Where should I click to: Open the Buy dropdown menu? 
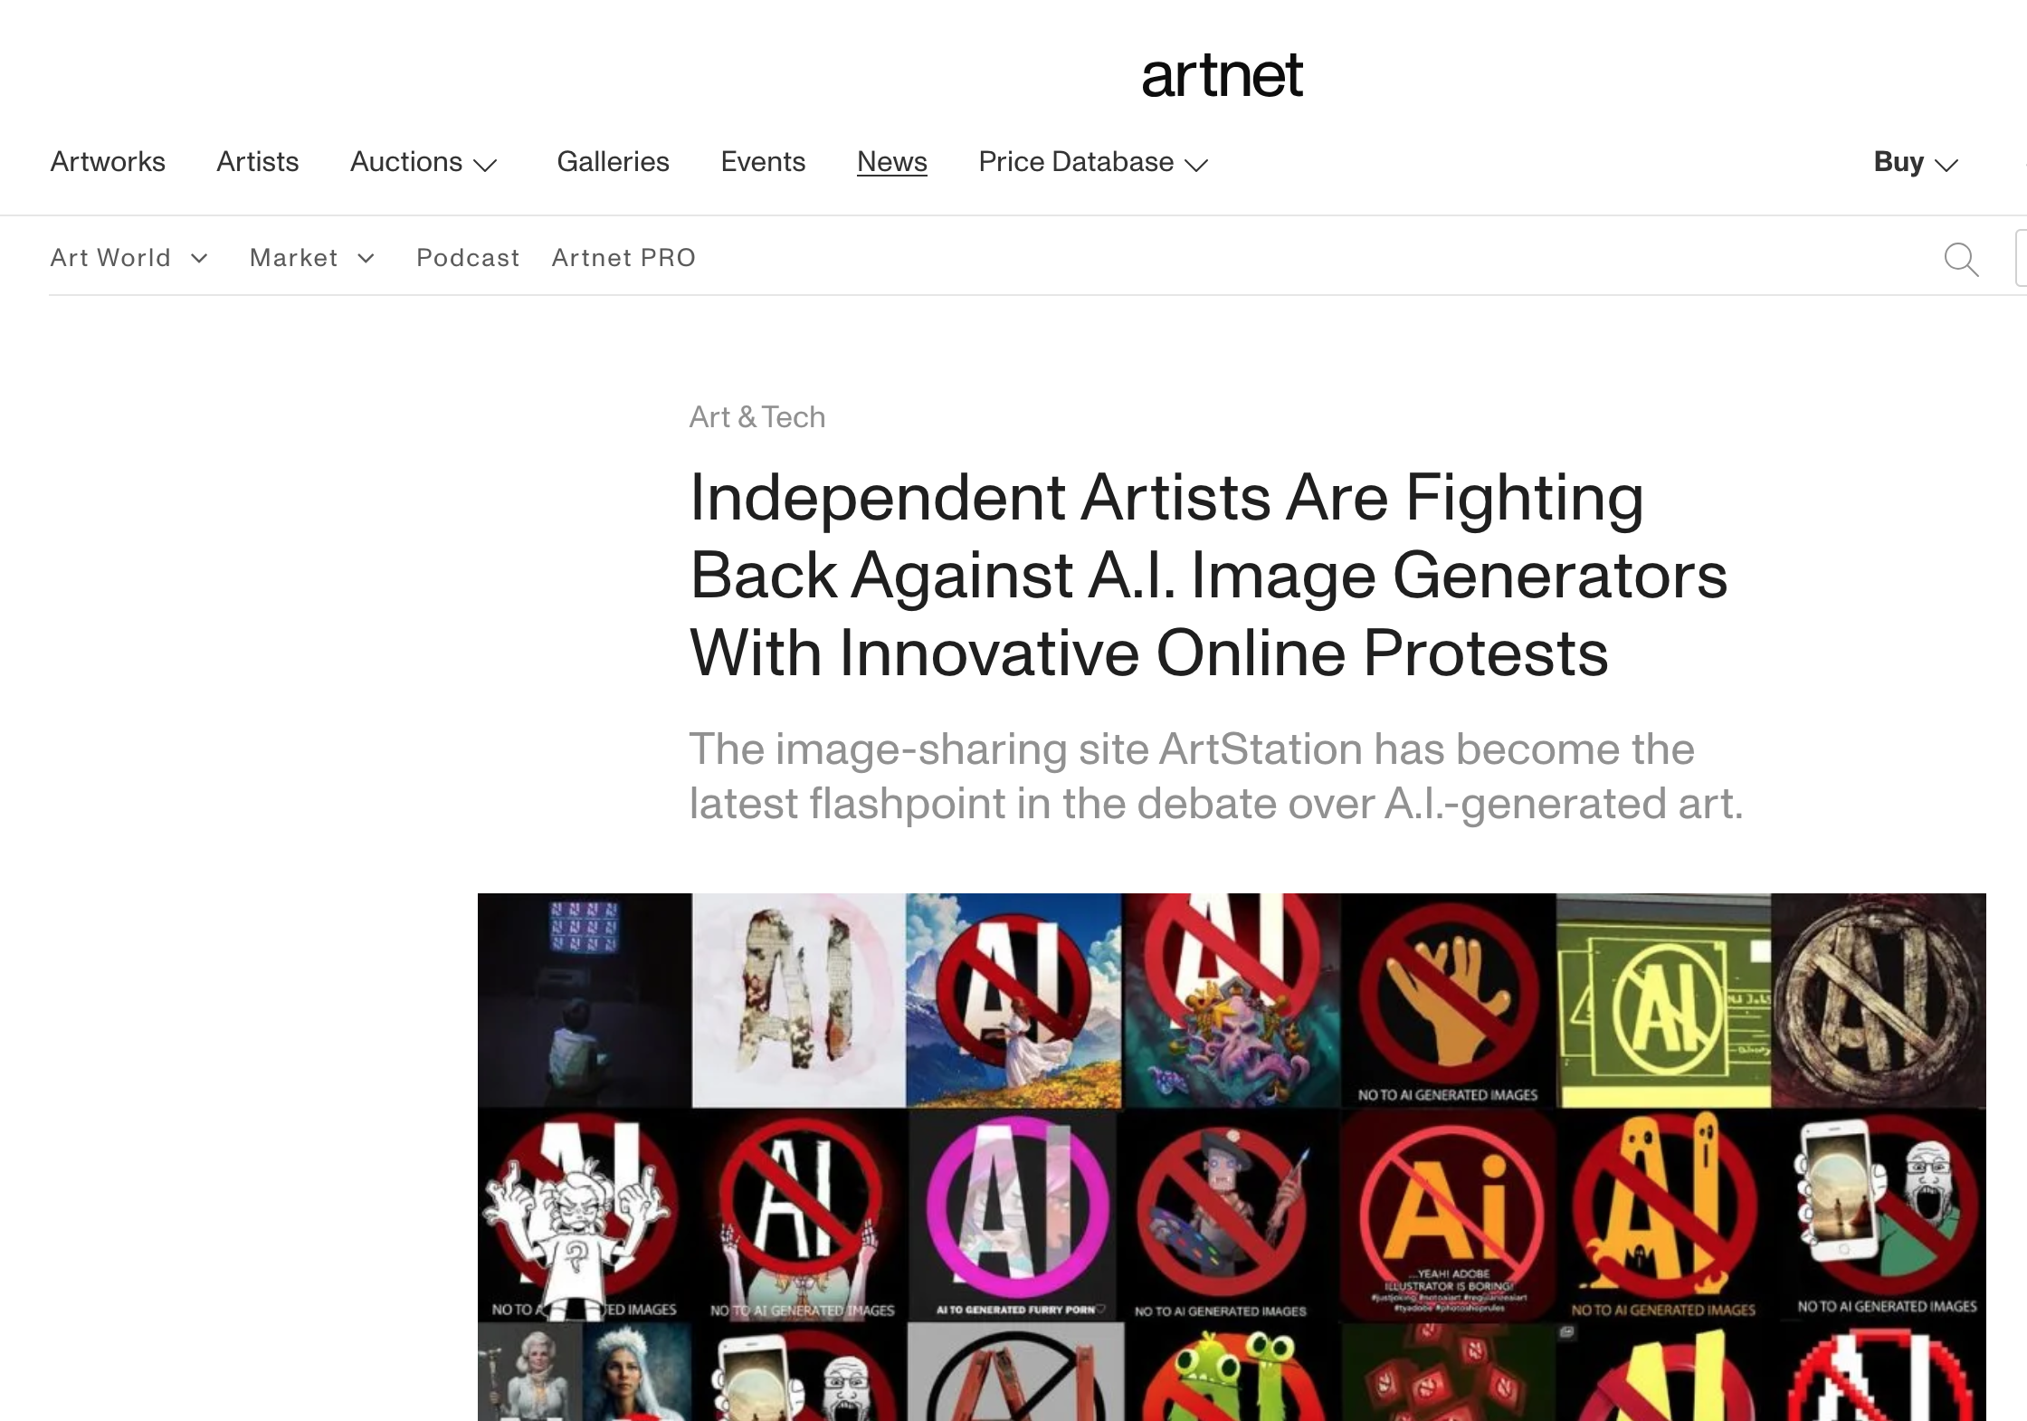coord(1916,162)
